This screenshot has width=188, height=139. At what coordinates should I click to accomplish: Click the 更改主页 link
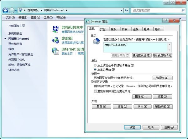click(67, 53)
